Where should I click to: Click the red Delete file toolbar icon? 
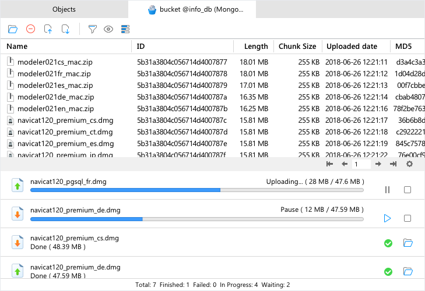[31, 29]
